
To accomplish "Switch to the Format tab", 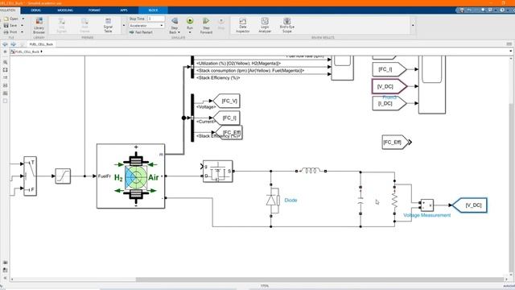I will [x=94, y=10].
